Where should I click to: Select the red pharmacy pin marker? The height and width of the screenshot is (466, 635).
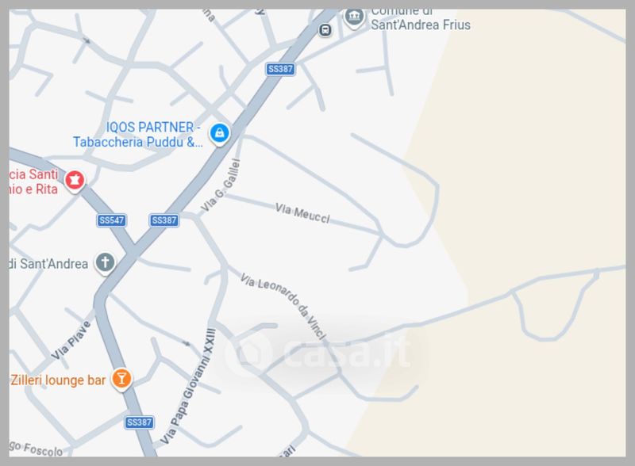75,181
